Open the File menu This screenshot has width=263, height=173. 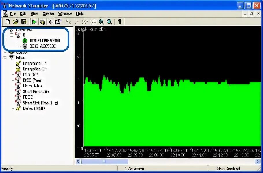point(13,14)
